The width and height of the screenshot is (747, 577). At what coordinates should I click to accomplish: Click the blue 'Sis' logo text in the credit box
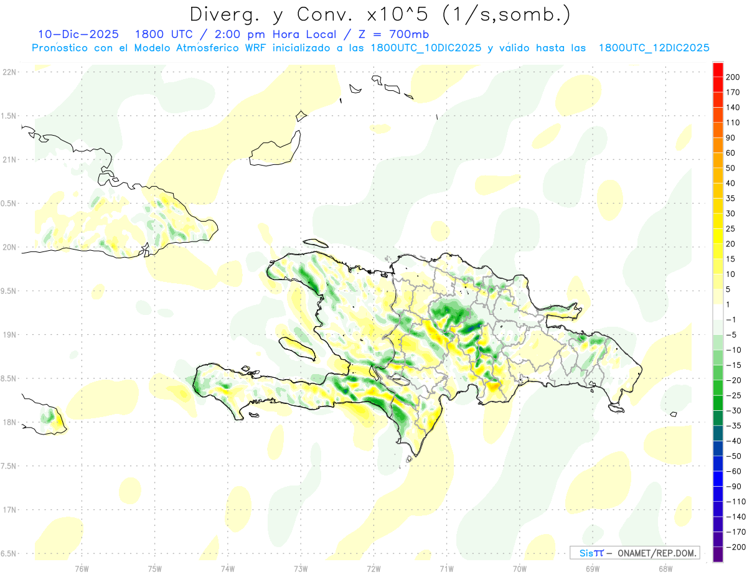click(586, 553)
